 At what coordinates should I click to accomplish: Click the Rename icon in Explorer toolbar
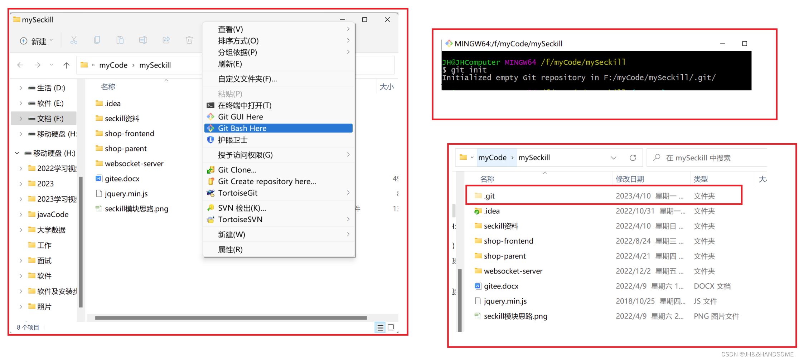[x=143, y=40]
